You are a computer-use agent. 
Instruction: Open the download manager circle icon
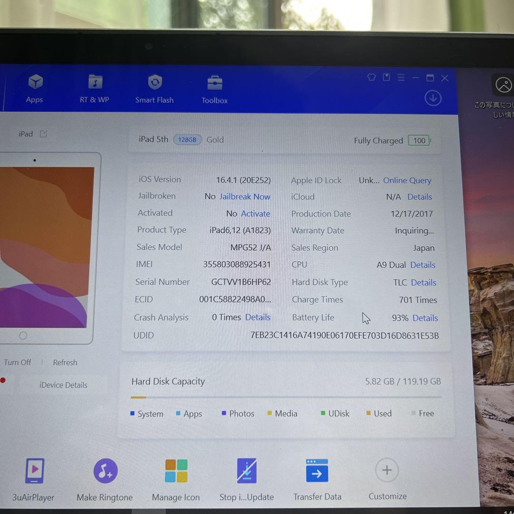tap(433, 99)
